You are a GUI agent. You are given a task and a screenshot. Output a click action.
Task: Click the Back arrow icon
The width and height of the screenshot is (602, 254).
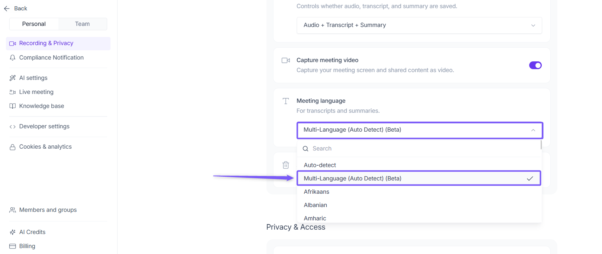[7, 9]
